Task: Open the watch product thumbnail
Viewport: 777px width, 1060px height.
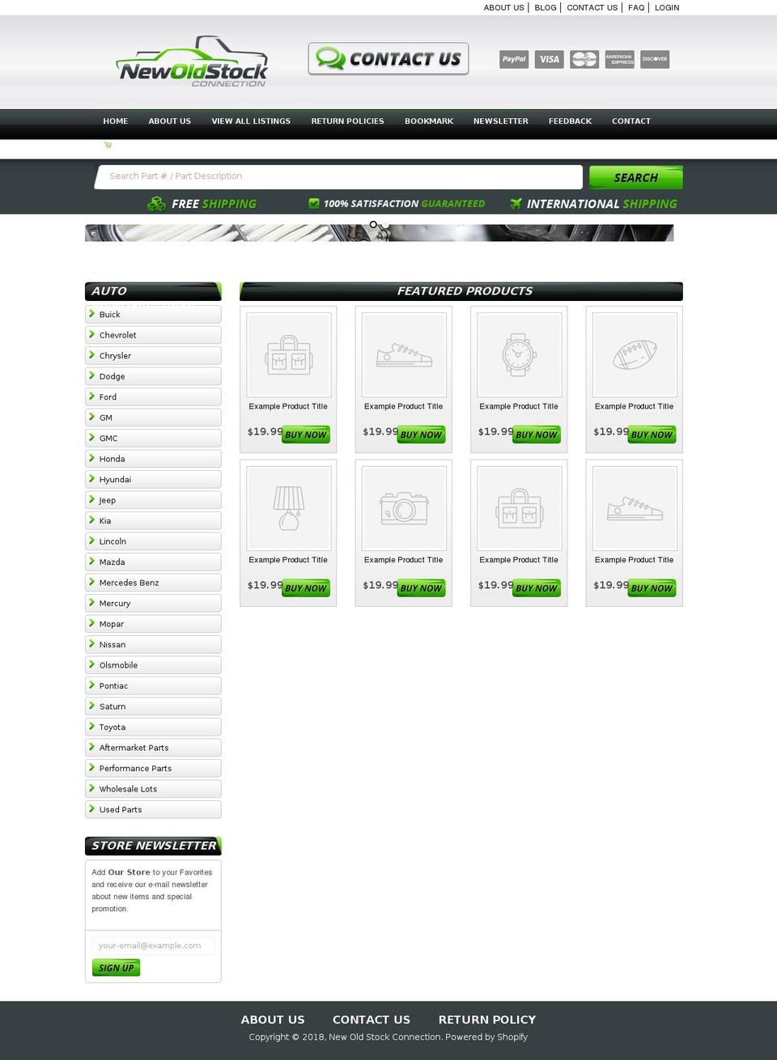Action: (x=519, y=354)
